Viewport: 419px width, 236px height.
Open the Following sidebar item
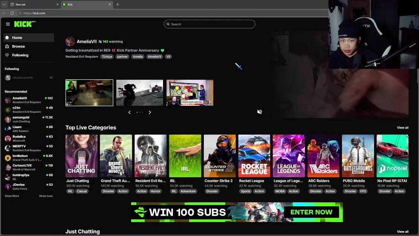coord(29,55)
